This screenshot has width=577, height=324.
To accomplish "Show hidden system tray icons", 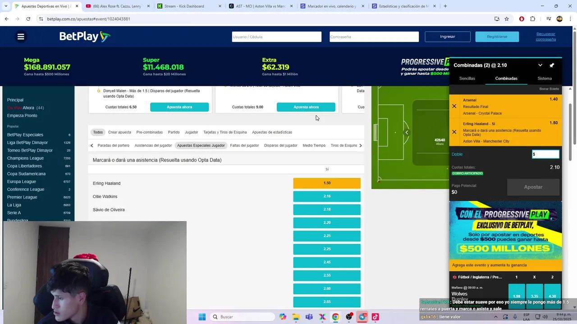I will click(x=496, y=317).
